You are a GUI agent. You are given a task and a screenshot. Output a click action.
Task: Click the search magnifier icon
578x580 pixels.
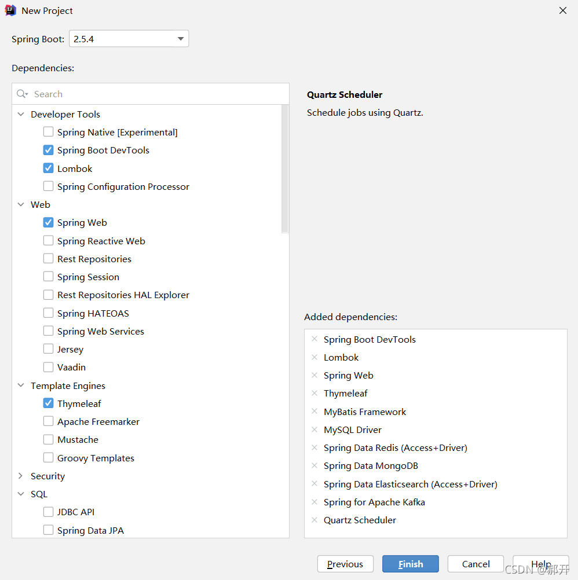22,94
